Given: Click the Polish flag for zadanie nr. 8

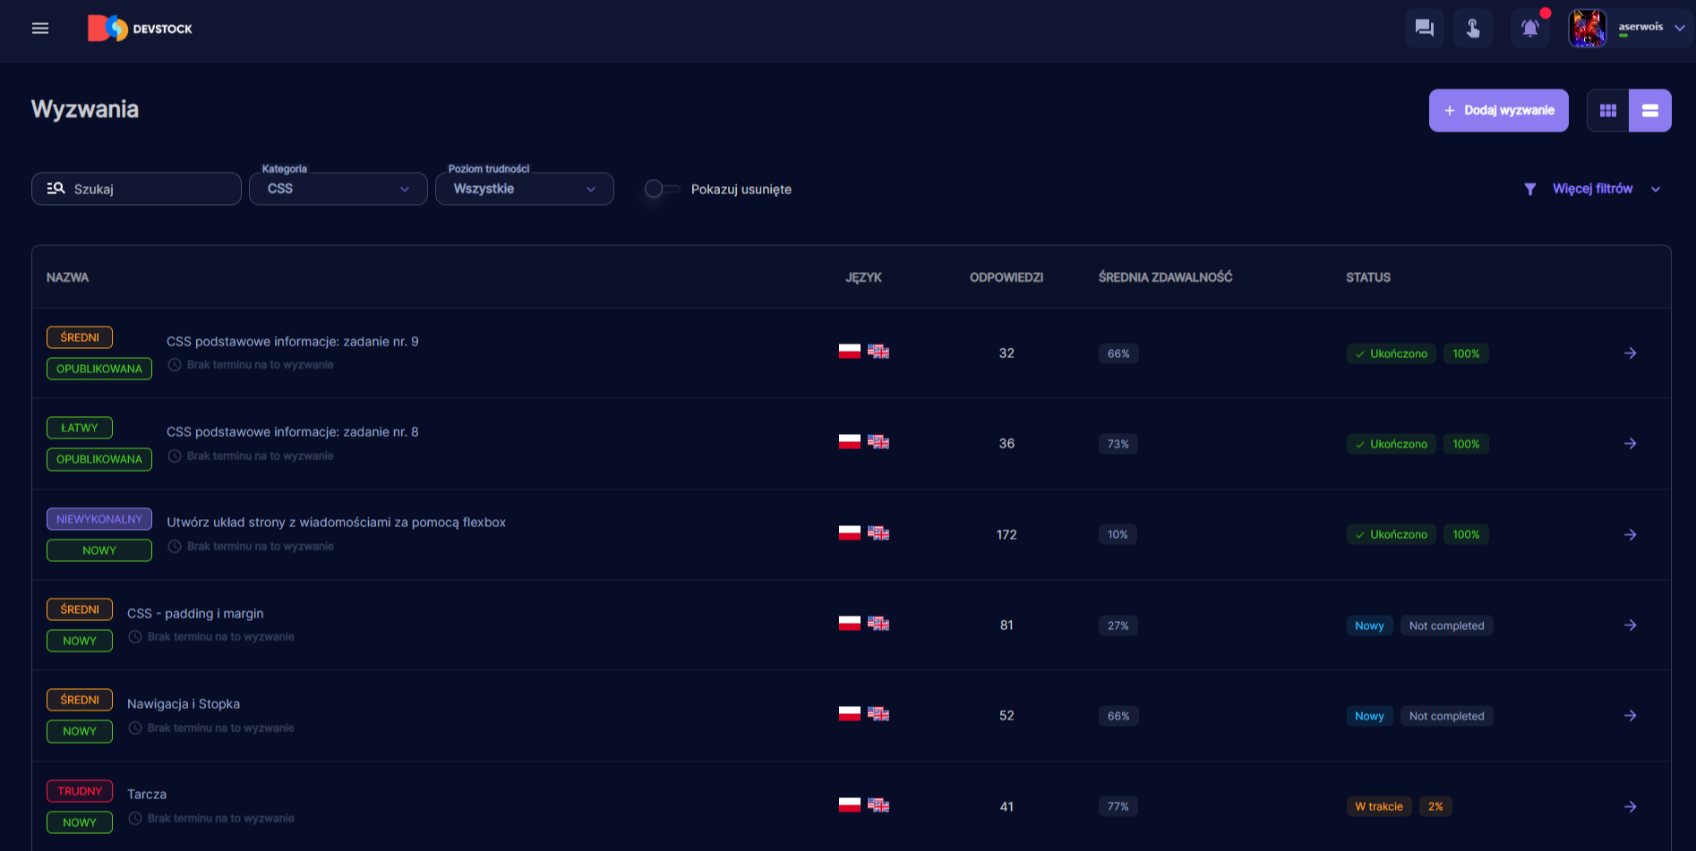Looking at the screenshot, I should coord(850,442).
